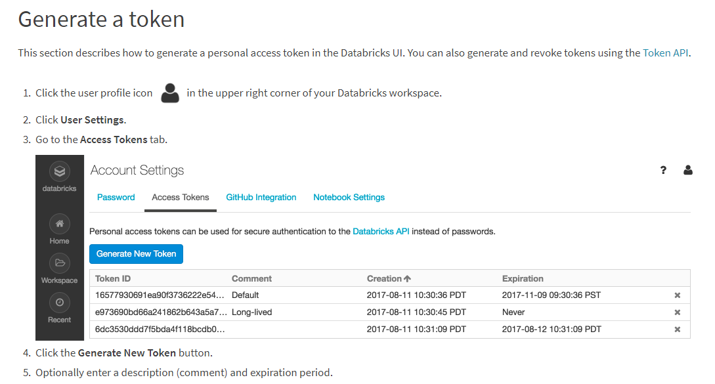Click the Databricks logo icon in sidebar
This screenshot has width=715, height=384.
pyautogui.click(x=60, y=171)
